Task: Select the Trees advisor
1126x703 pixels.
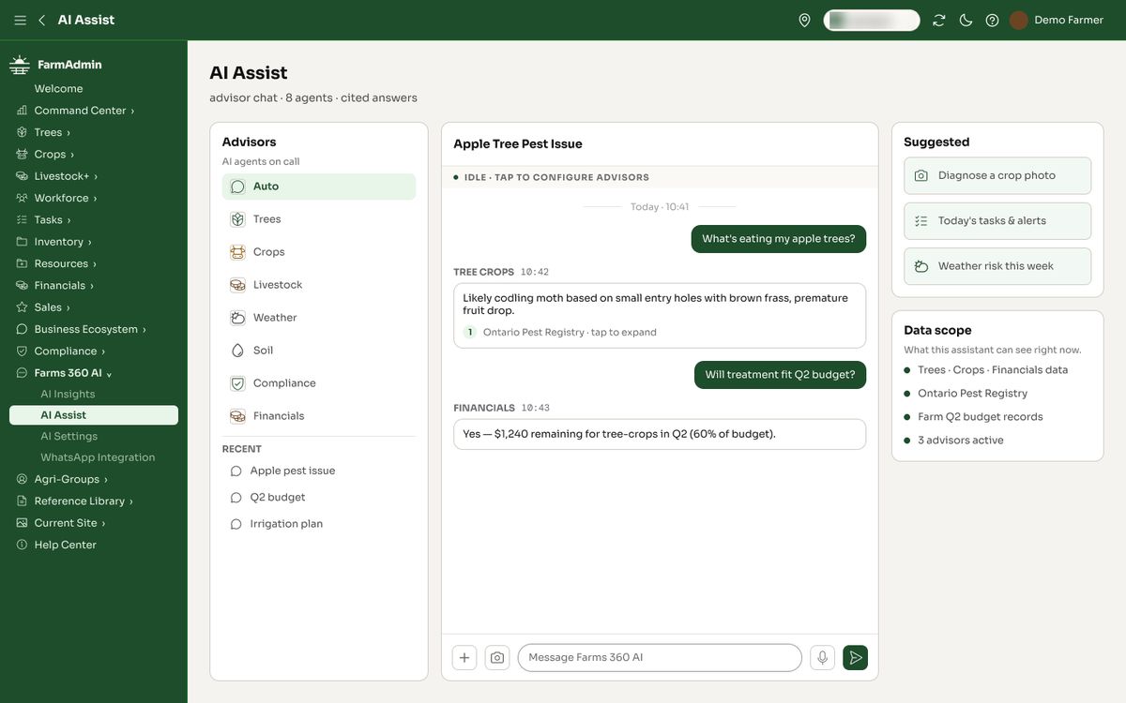Action: pyautogui.click(x=319, y=219)
